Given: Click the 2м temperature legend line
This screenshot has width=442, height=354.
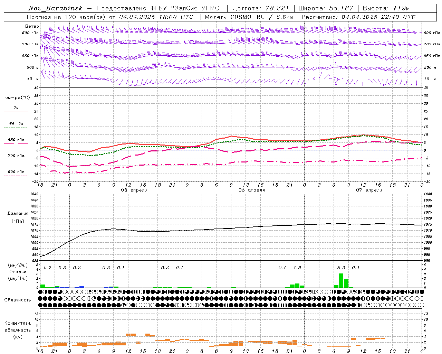Looking at the screenshot, I should coord(16,112).
